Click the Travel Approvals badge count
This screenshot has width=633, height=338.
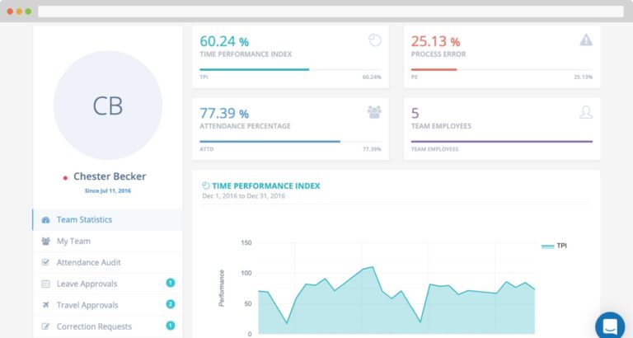pos(171,304)
